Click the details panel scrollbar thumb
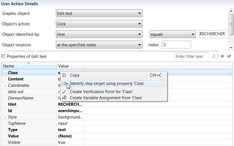The height and width of the screenshot is (146, 234). [x=231, y=25]
